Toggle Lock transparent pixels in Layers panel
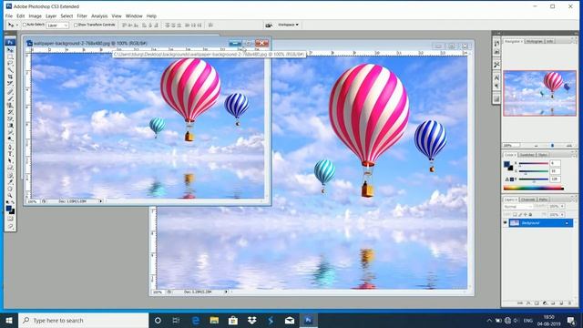Viewport: 583px width, 328px height. 515,214
